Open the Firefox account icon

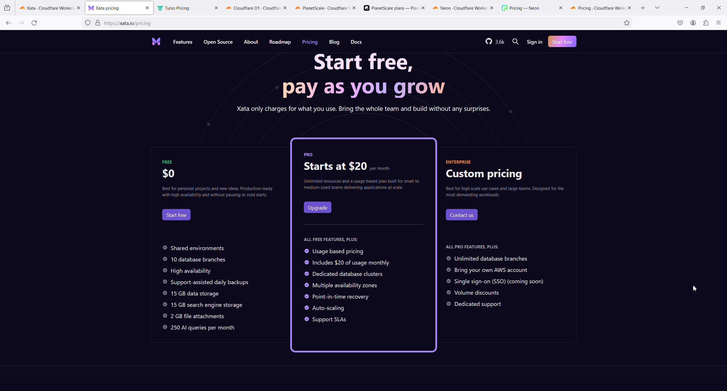click(x=693, y=23)
